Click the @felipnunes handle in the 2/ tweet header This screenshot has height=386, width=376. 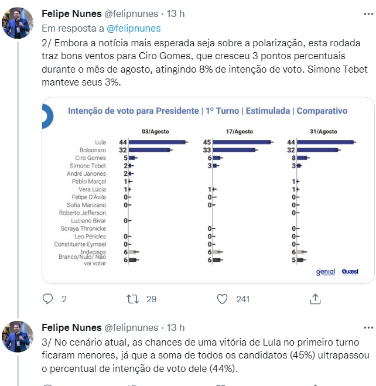(x=131, y=13)
